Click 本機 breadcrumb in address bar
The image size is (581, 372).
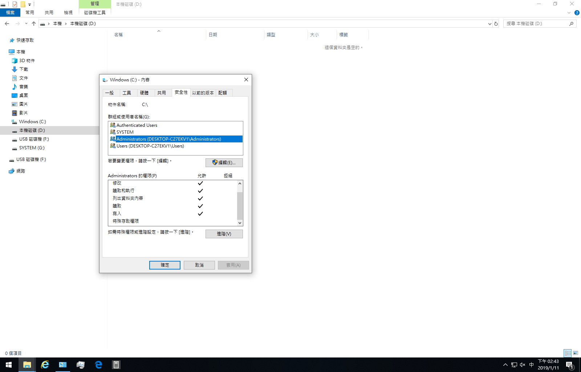[x=57, y=24]
